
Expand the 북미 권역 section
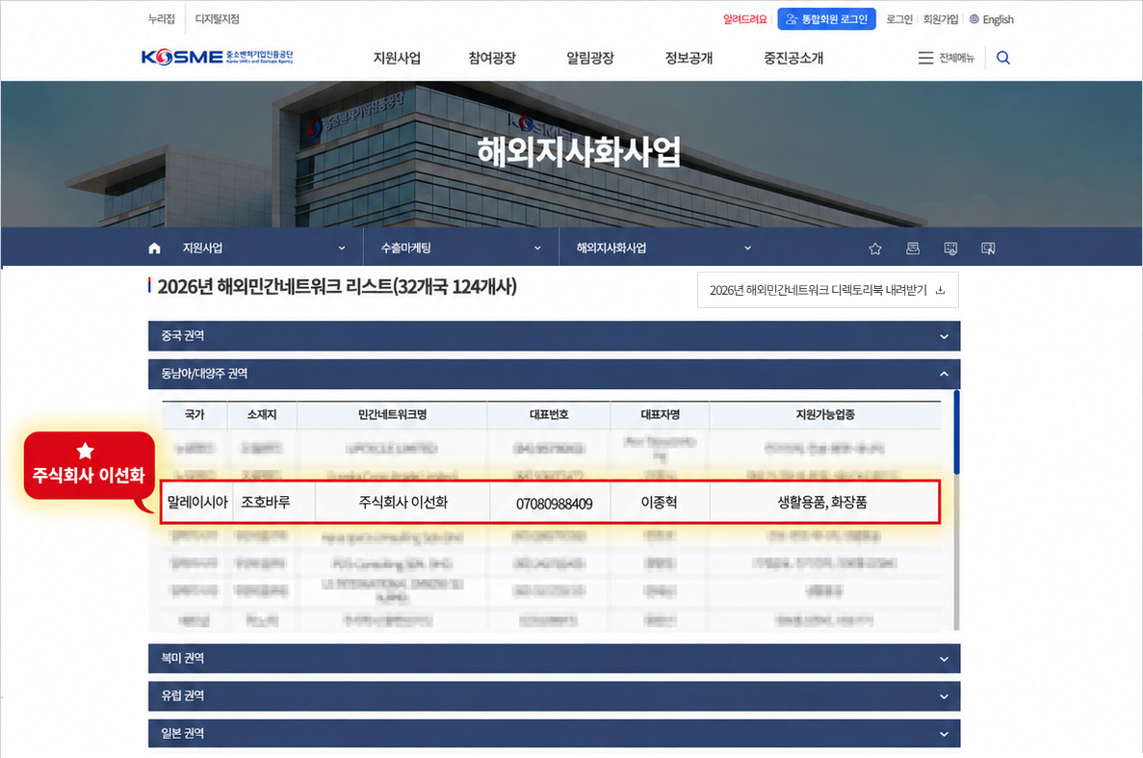[x=554, y=658]
